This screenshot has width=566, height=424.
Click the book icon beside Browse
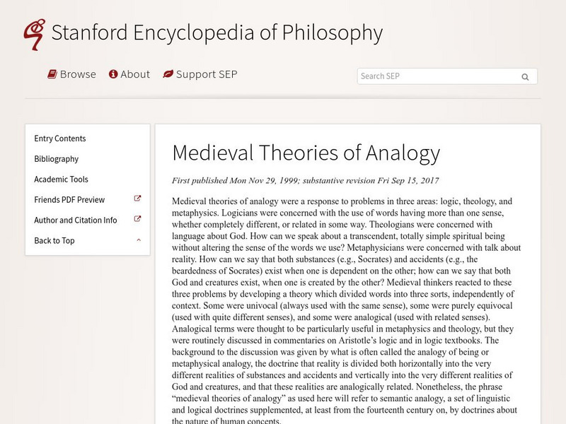click(x=52, y=74)
